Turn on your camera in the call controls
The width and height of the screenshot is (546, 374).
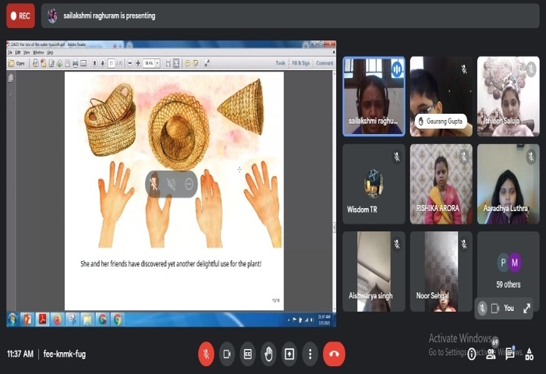coord(227,355)
